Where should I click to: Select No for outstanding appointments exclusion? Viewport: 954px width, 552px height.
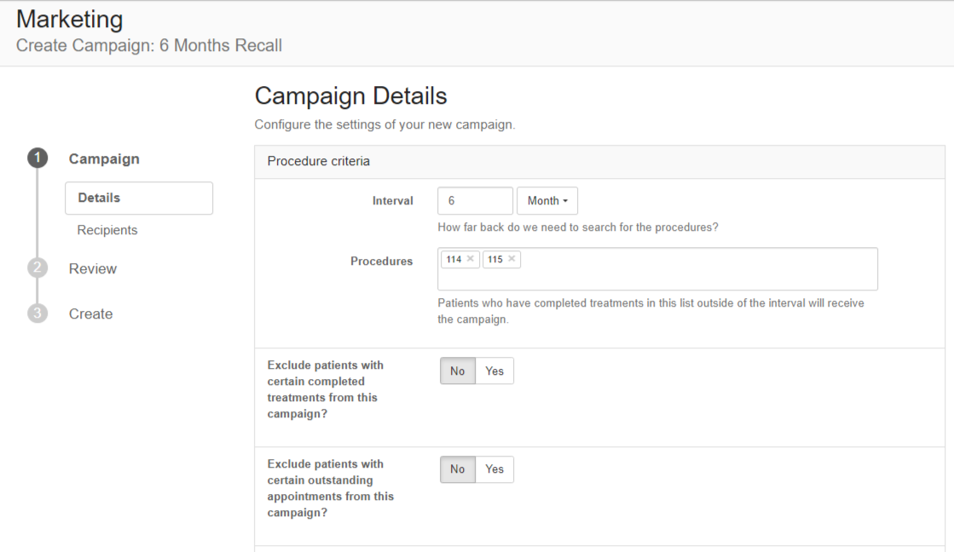(x=457, y=469)
